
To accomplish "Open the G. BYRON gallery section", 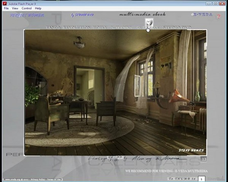I will pyautogui.click(x=148, y=27).
